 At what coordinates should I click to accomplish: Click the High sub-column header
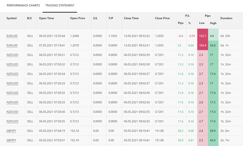point(213,23)
